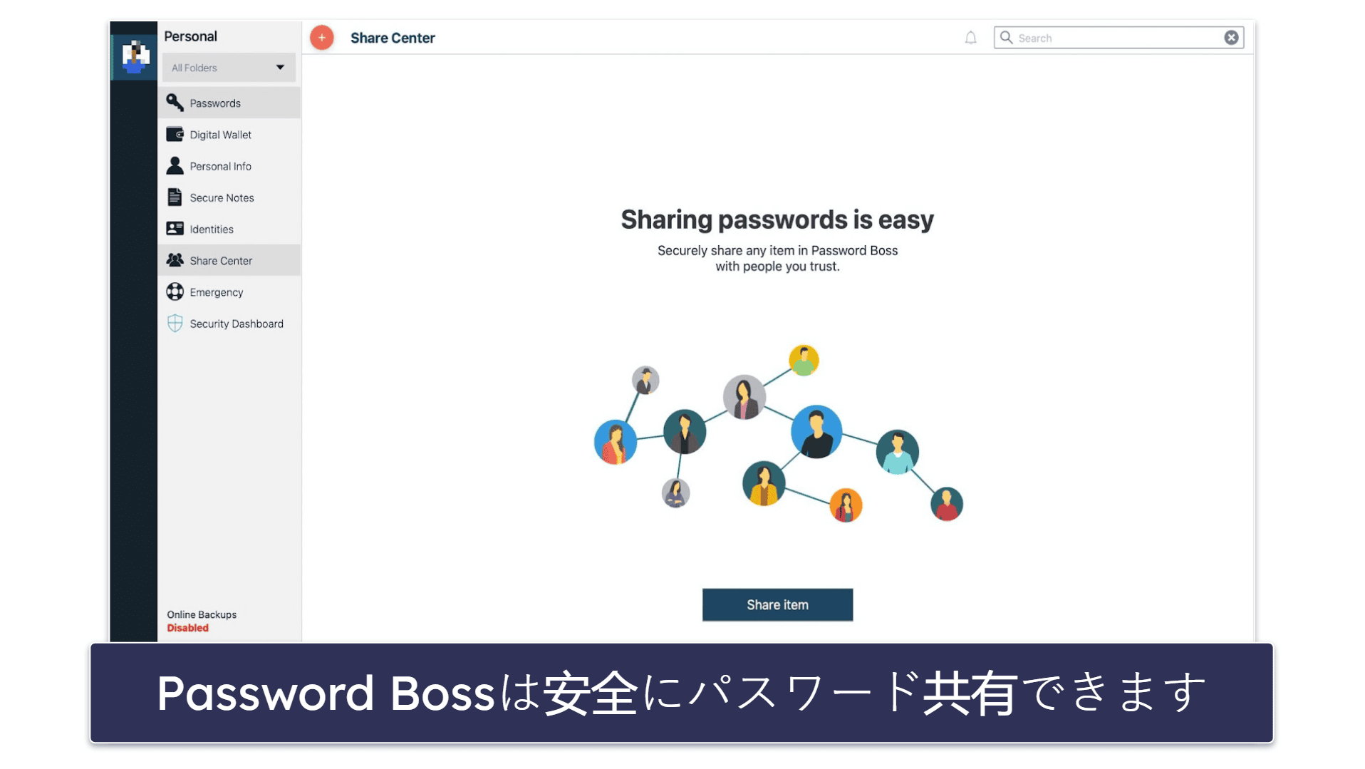Click into the Search input field
The image size is (1365, 769).
point(1118,38)
